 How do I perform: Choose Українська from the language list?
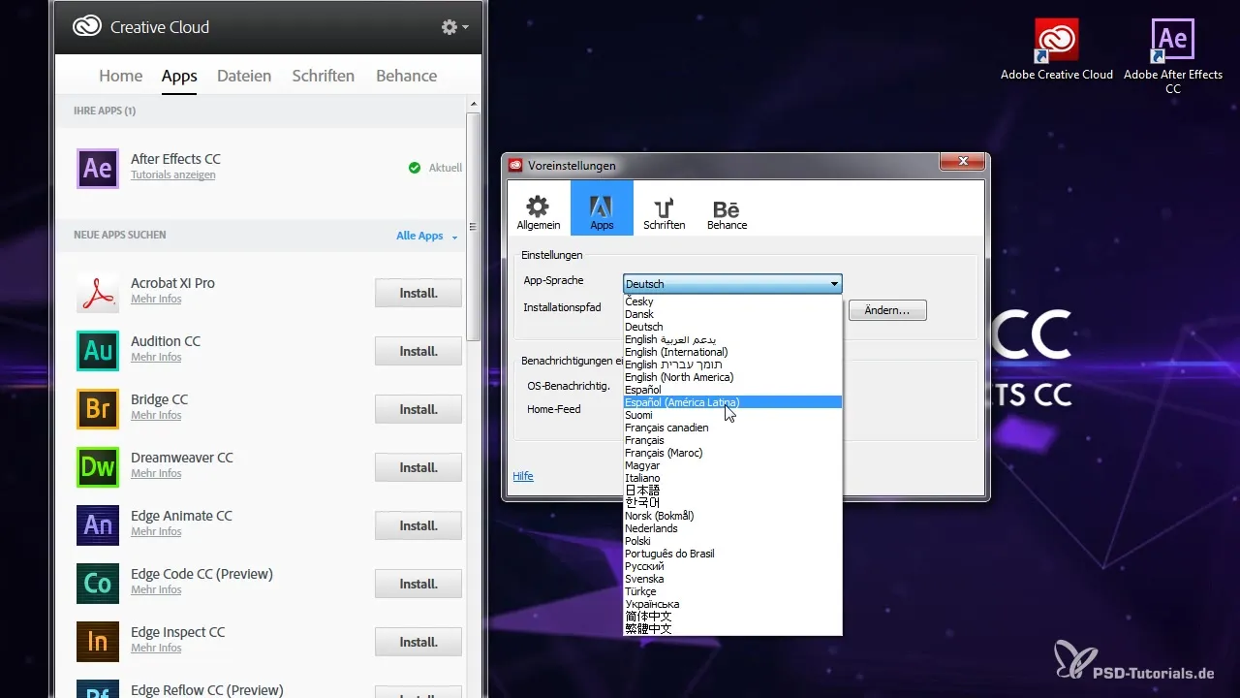(732, 604)
